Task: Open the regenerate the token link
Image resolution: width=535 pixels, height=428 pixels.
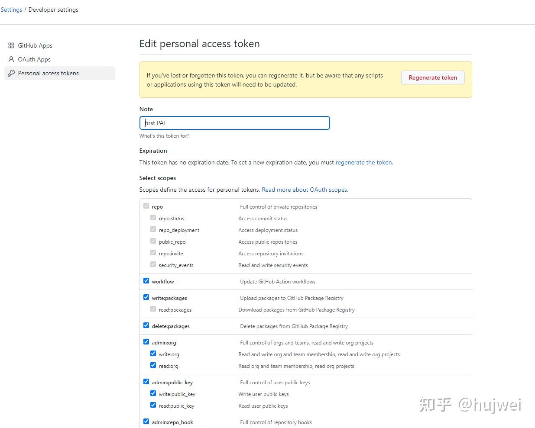Action: click(x=363, y=162)
